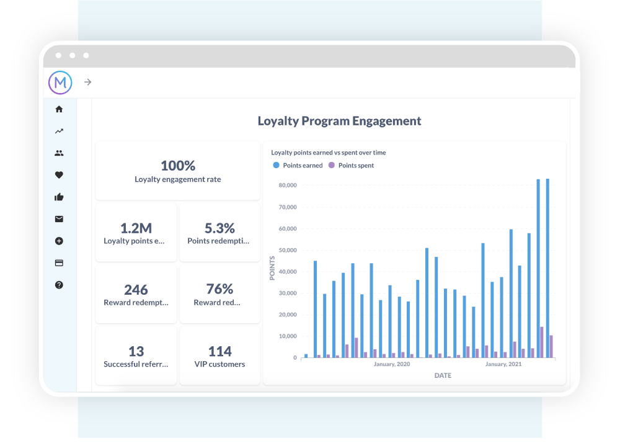Click the Metabase M logo
Viewport: 620px width, 448px height.
click(60, 82)
